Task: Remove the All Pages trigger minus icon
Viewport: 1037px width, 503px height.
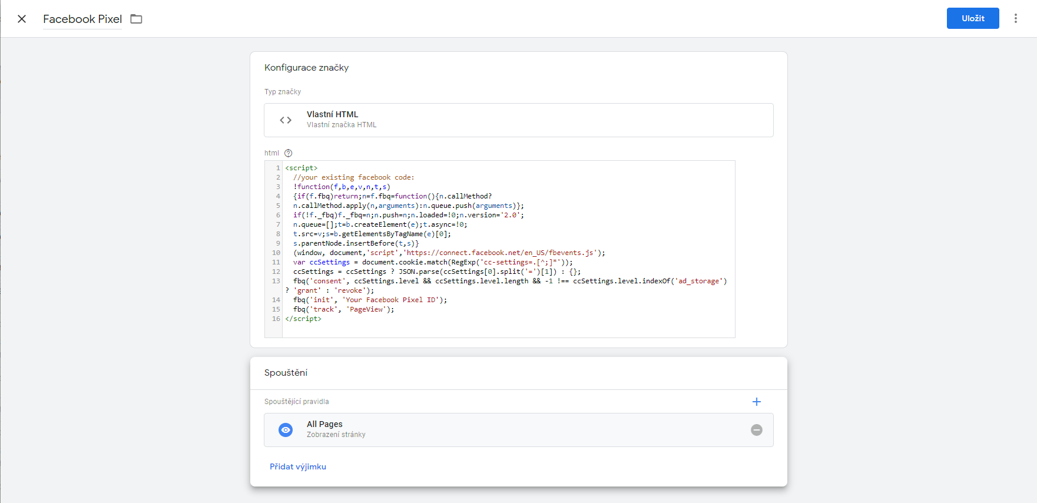Action: point(757,430)
